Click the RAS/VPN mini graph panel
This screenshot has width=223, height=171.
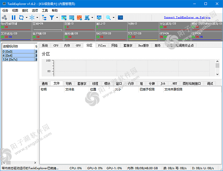111,36
